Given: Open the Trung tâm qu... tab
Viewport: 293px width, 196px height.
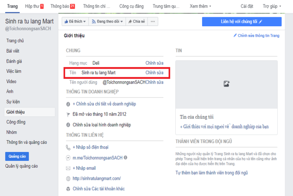Looking at the screenshot, I should click(166, 6).
